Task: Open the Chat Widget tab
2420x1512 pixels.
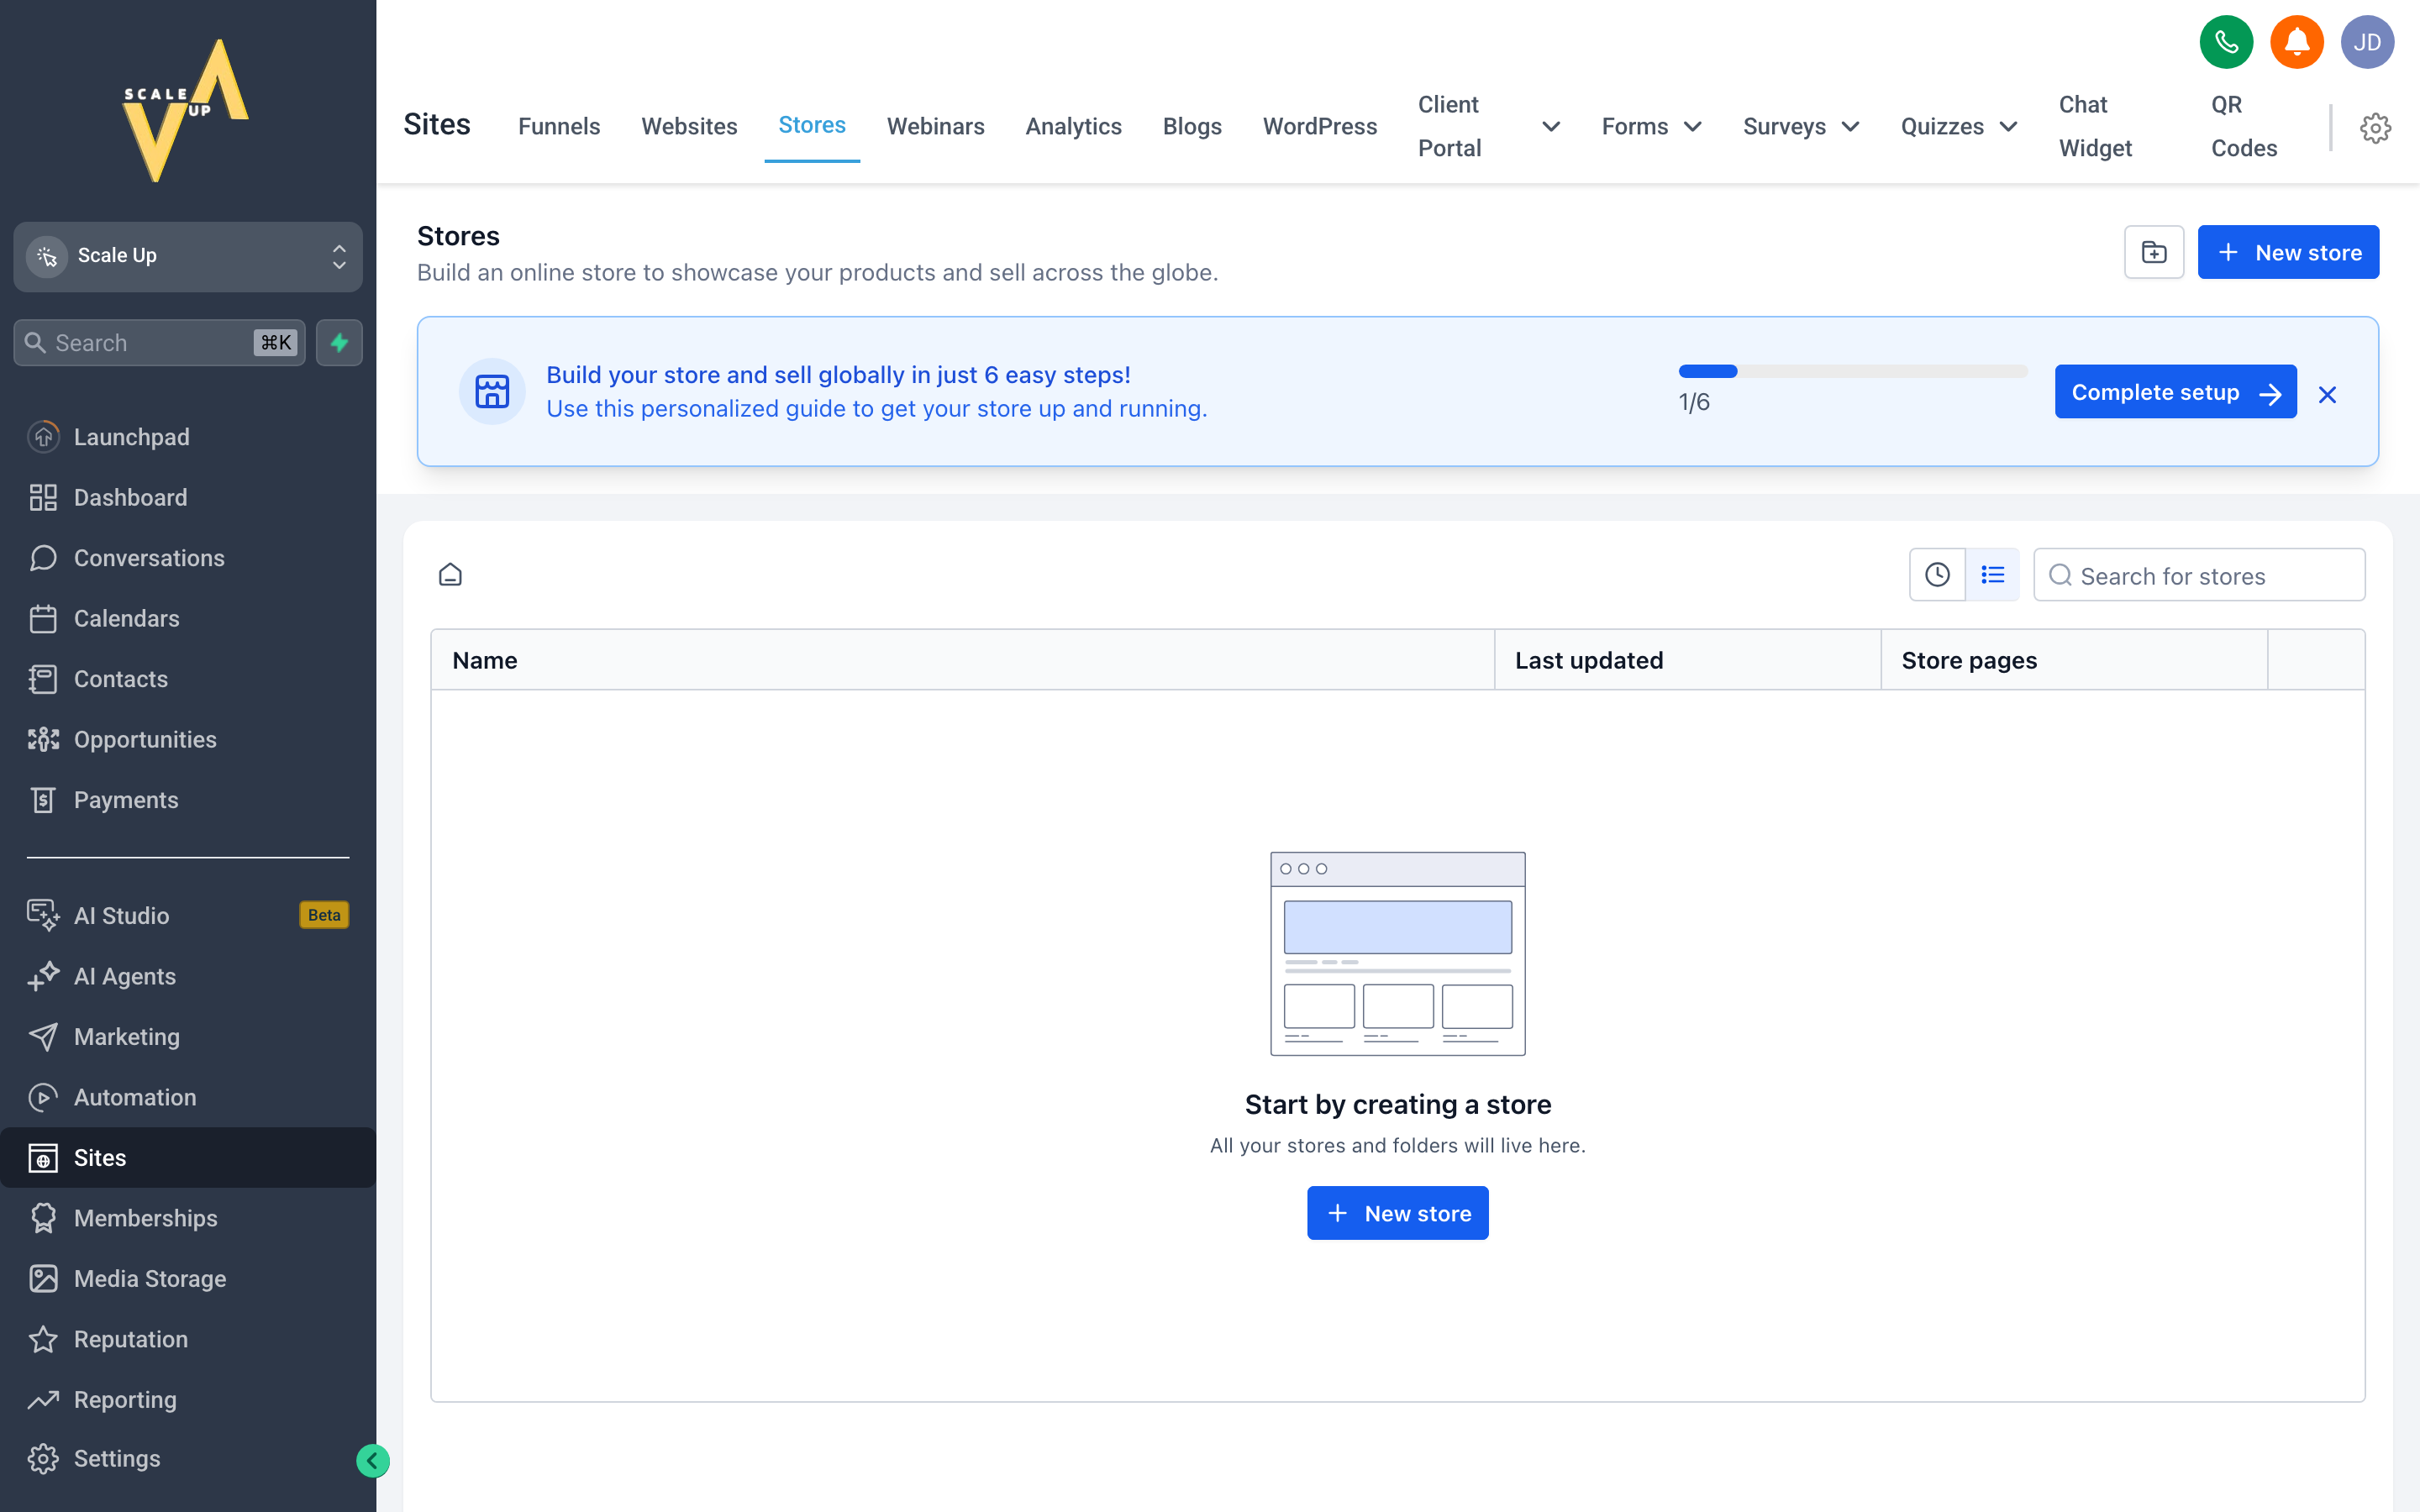Action: [x=2095, y=126]
